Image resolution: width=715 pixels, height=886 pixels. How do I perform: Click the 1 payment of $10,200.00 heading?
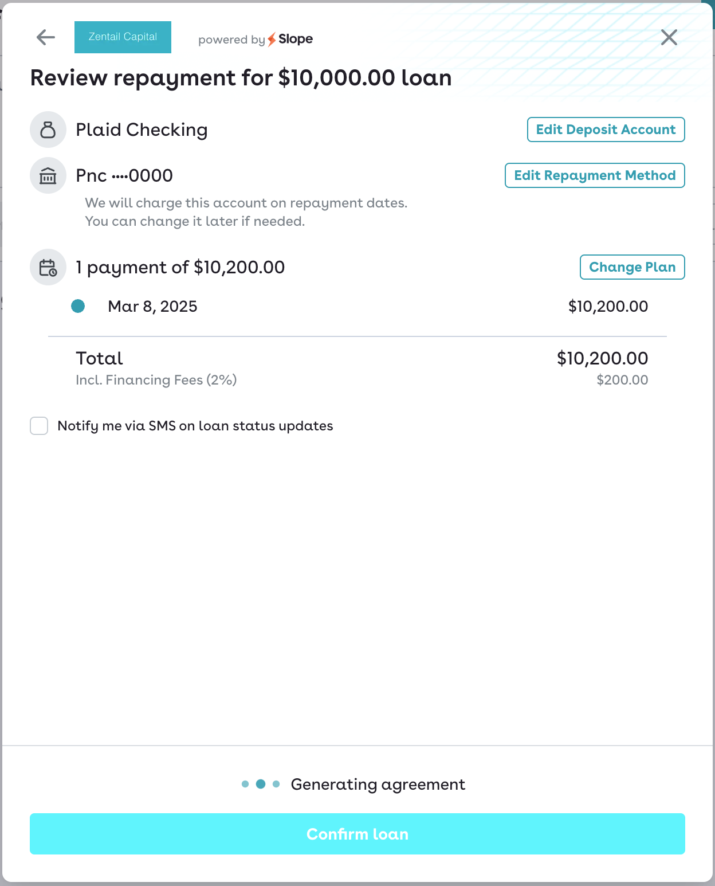point(180,267)
